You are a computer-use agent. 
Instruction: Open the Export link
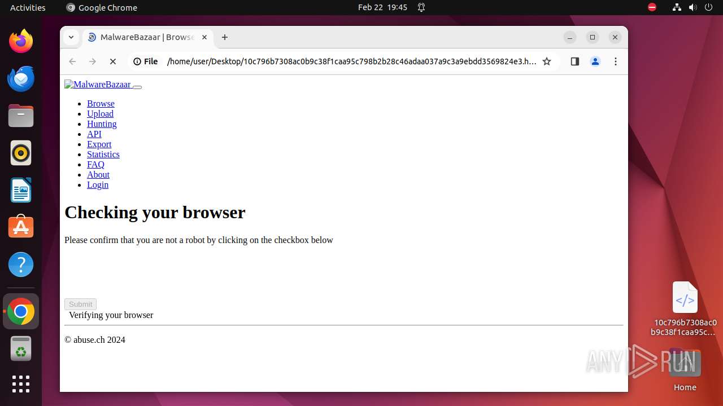99,144
